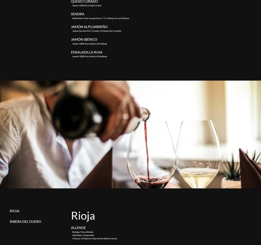
Task: Click the Crianza 14 meses description
Action: point(95,239)
